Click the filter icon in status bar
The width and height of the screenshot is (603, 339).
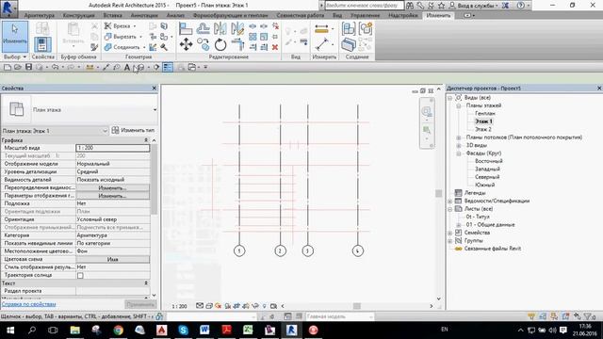coord(589,316)
